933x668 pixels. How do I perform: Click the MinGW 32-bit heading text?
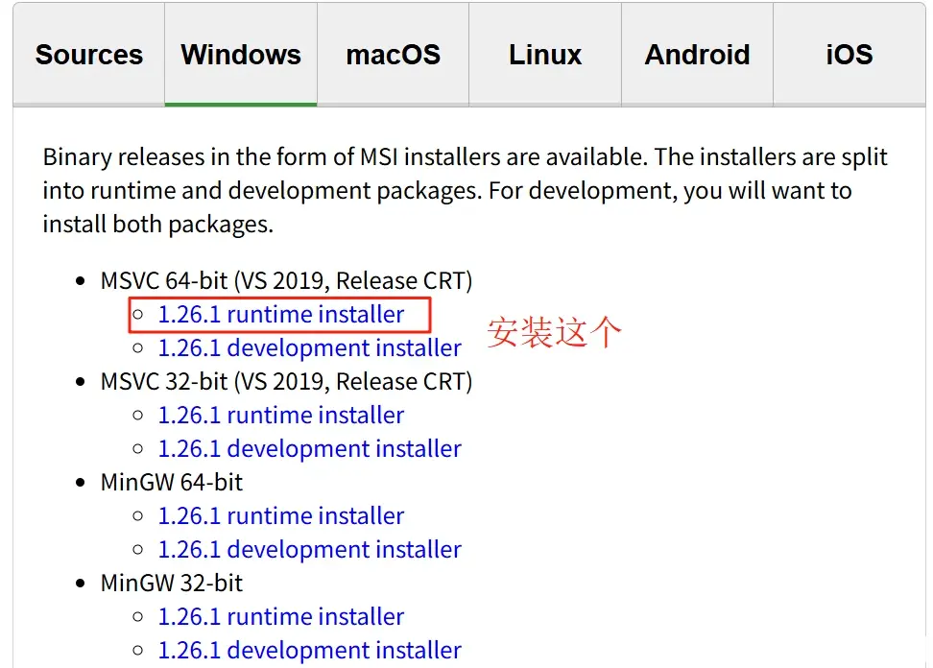click(172, 583)
